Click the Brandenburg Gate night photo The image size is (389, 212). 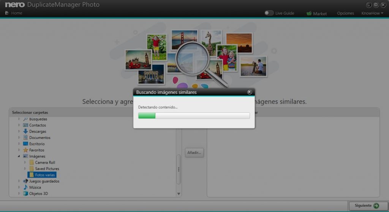(x=151, y=74)
